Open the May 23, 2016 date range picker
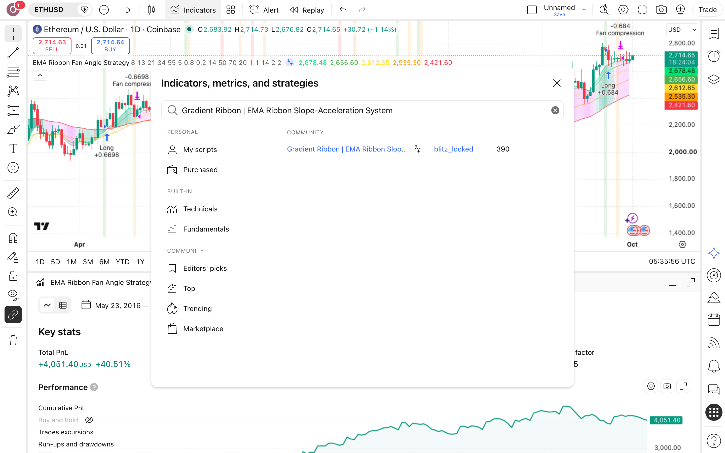 (x=115, y=305)
